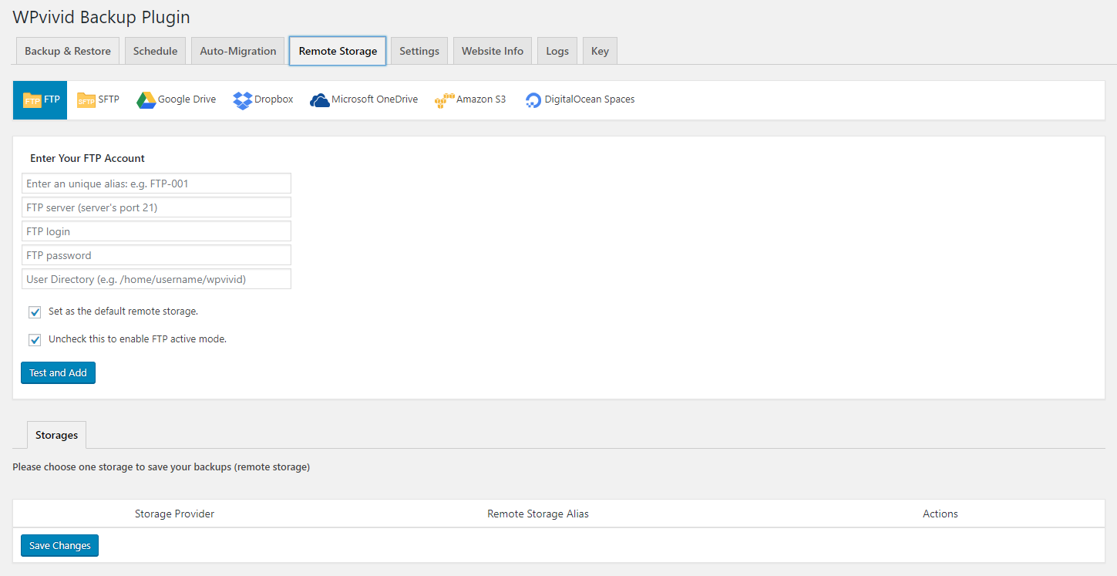Select the Microsoft OneDrive cloud icon
Screen dimensions: 1117x576
(319, 100)
